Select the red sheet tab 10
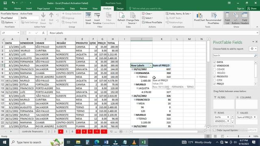 (x=97, y=131)
